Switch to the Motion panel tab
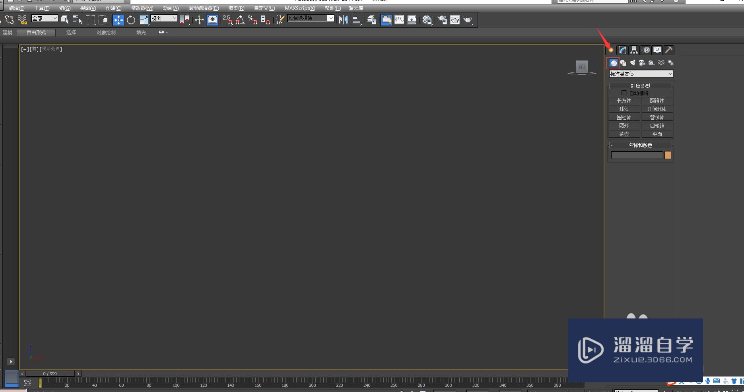This screenshot has width=744, height=392. pos(646,50)
